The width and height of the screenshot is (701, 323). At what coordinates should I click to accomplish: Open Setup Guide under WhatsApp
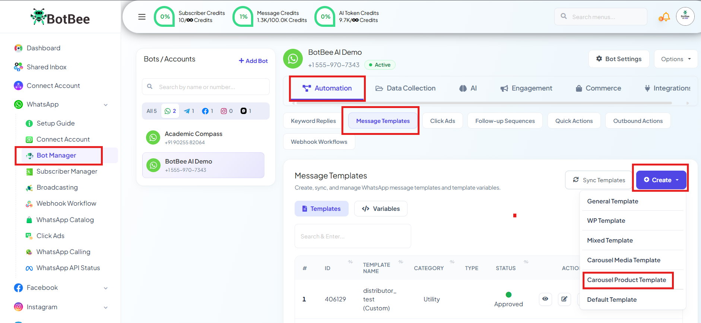(x=55, y=123)
